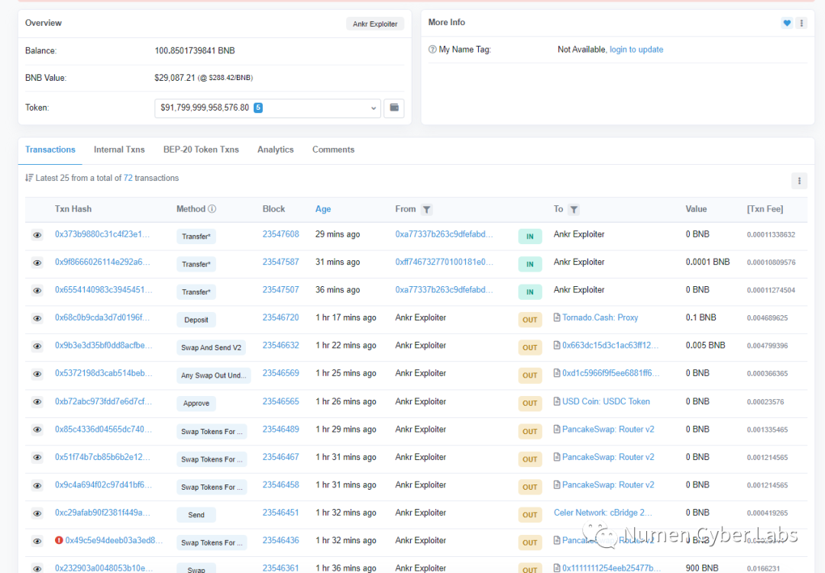Image resolution: width=825 pixels, height=573 pixels.
Task: Preview transaction 0x5372198d3cab514beb with eye icon
Action: click(x=37, y=375)
